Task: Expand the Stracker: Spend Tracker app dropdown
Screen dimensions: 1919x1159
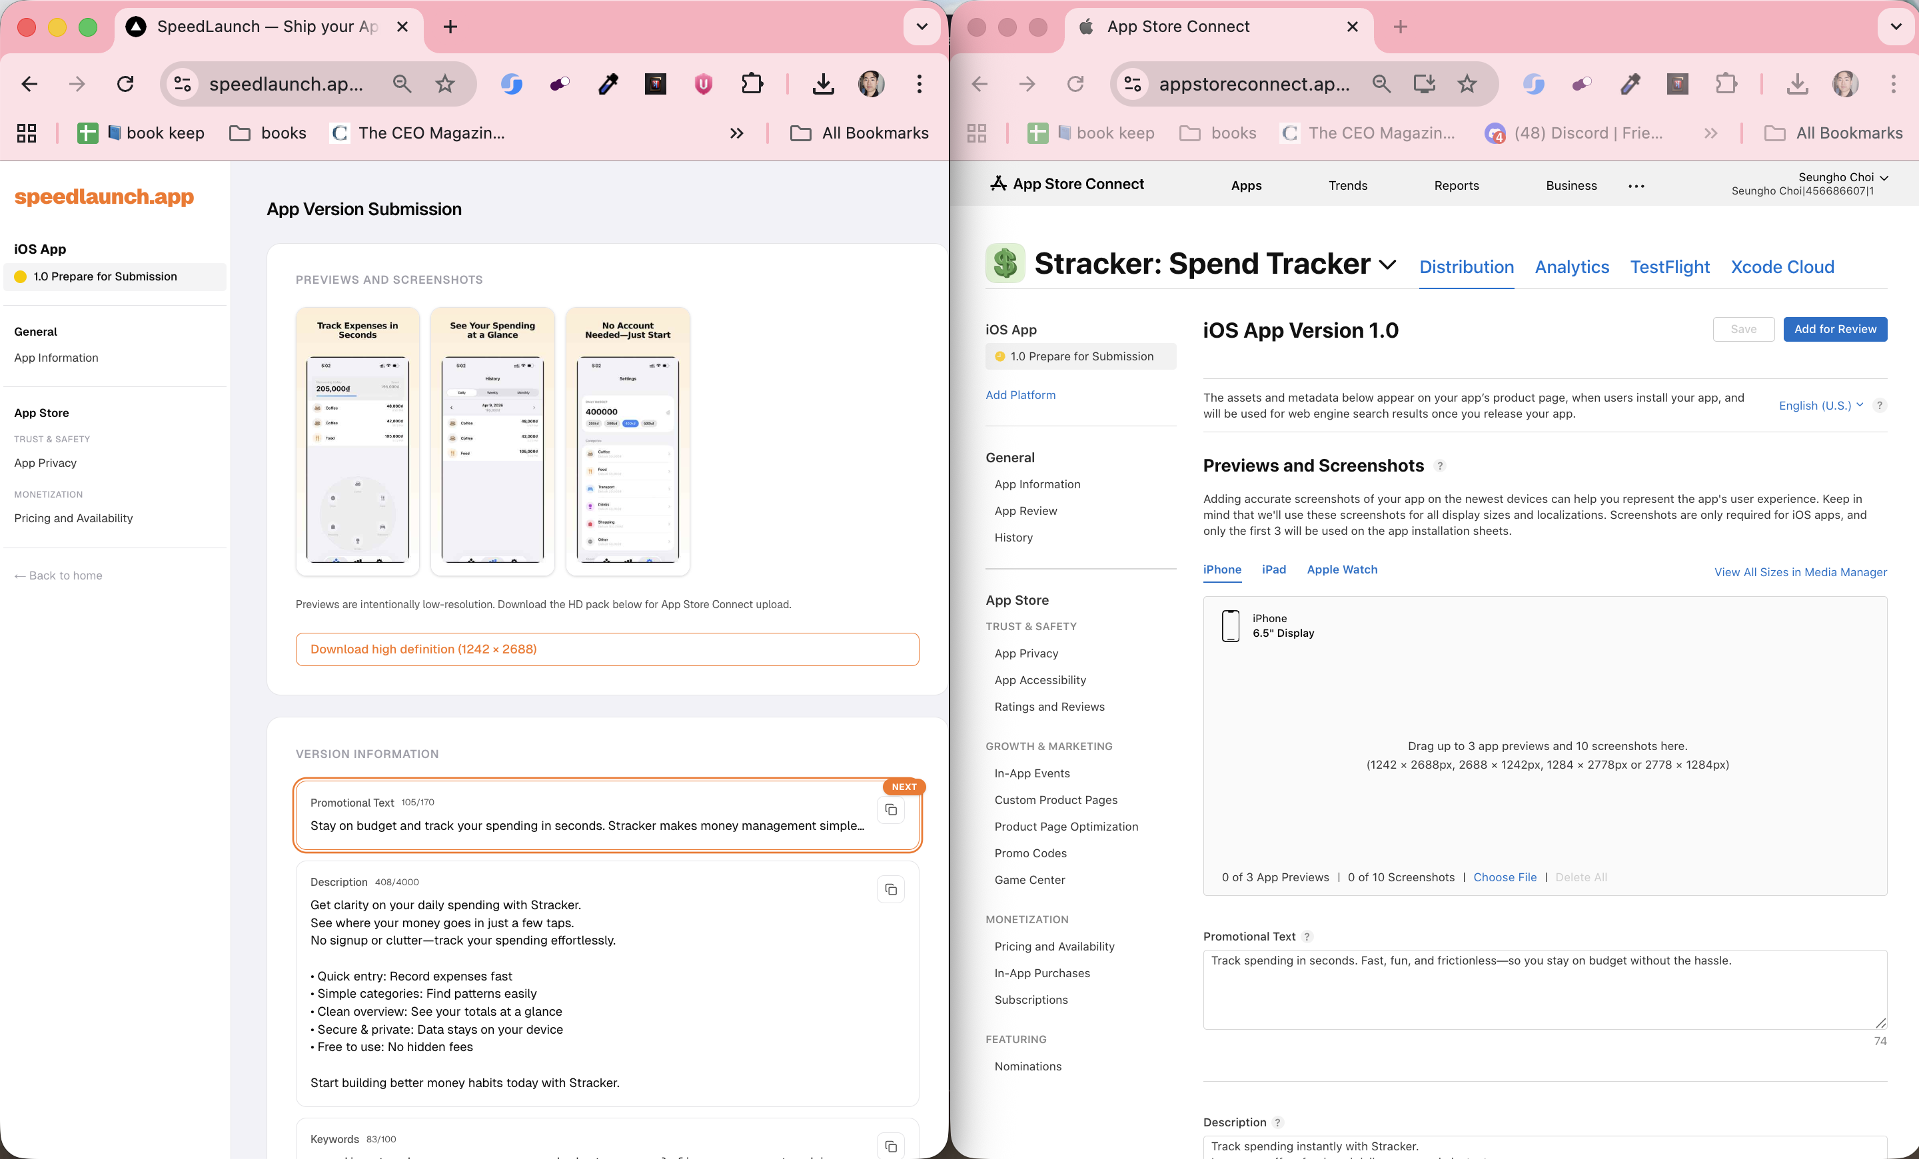Action: tap(1387, 264)
